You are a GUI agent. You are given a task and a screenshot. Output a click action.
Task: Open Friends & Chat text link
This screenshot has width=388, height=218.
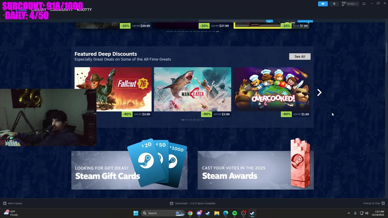tap(371, 203)
